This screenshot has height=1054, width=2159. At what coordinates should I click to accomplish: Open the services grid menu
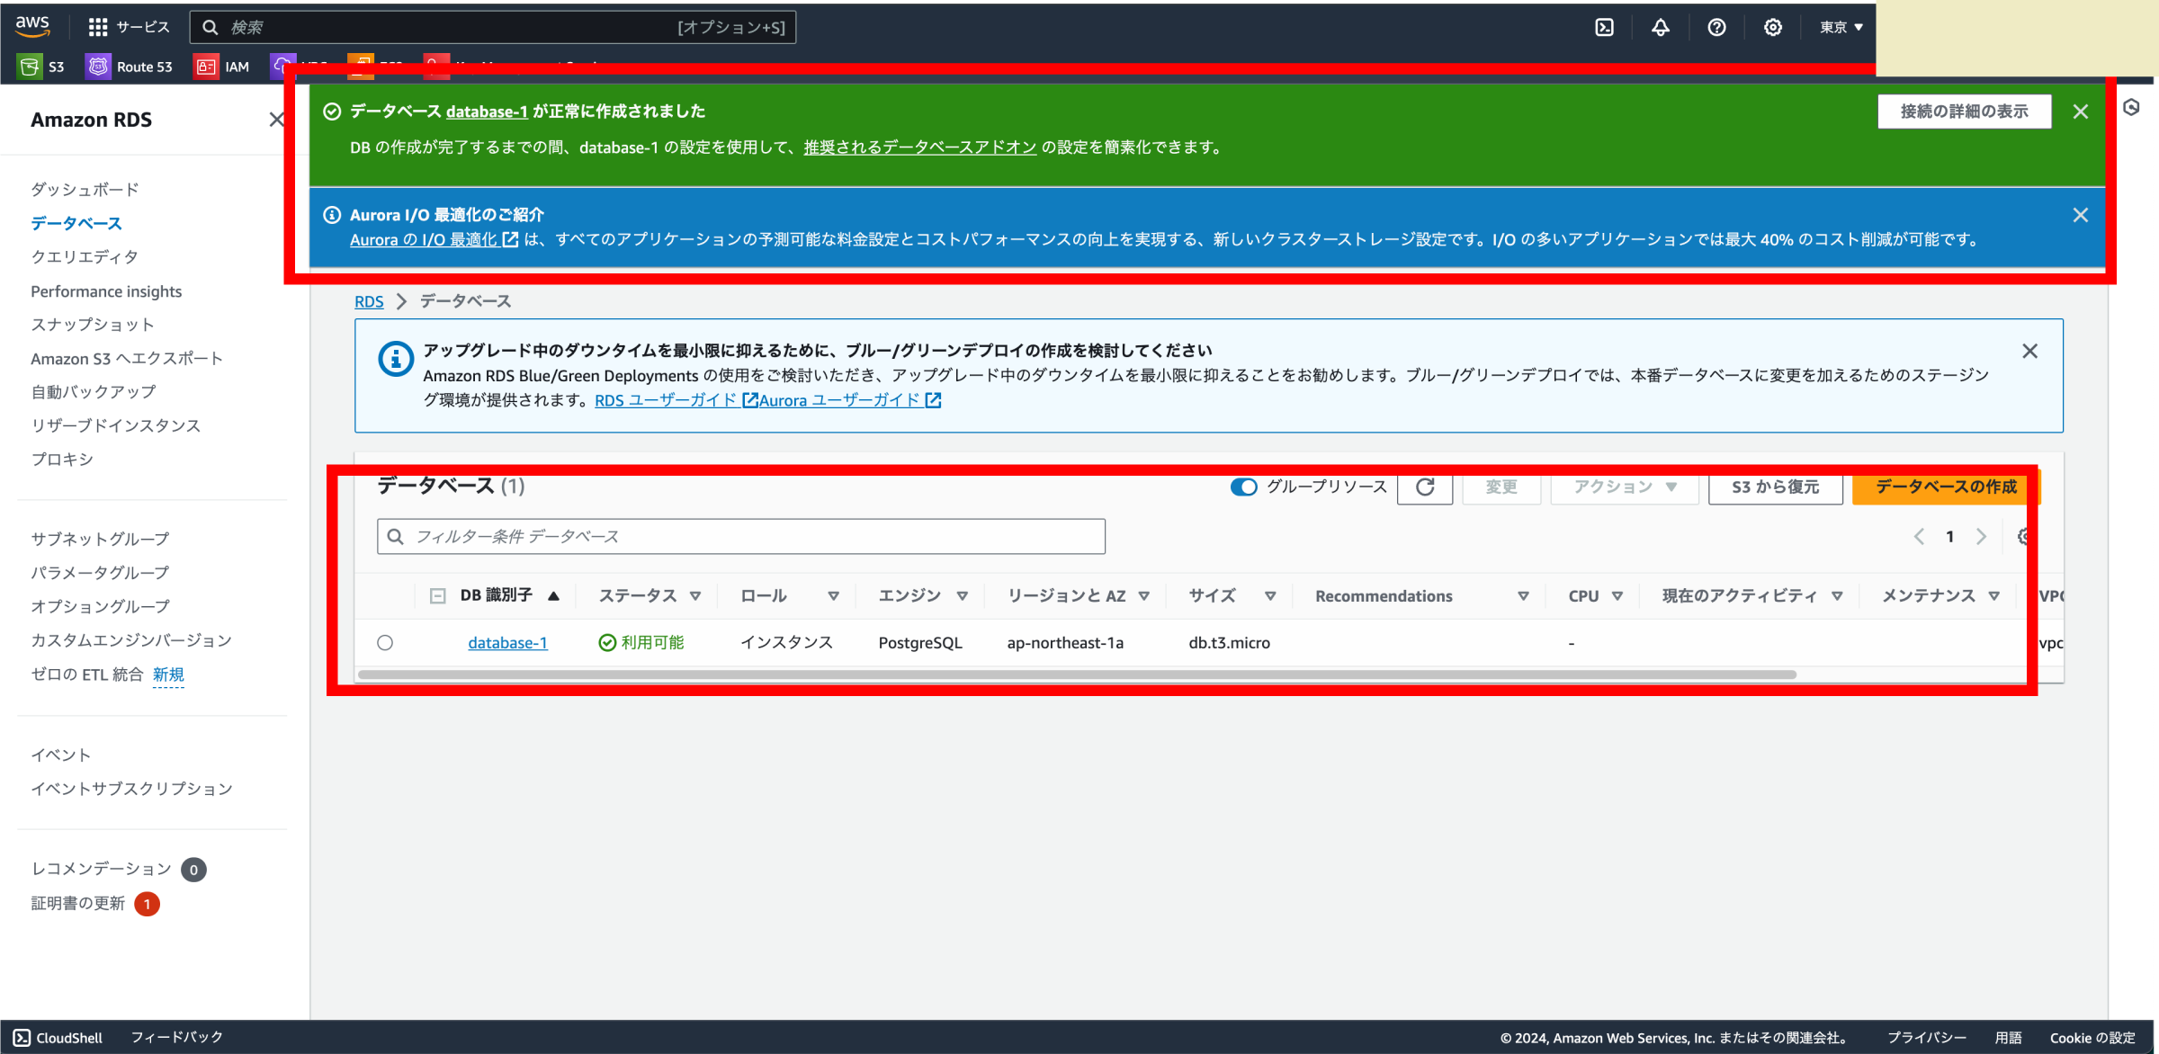click(x=97, y=26)
